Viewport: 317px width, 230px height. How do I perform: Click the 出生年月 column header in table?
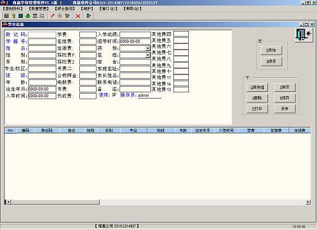coord(202,130)
